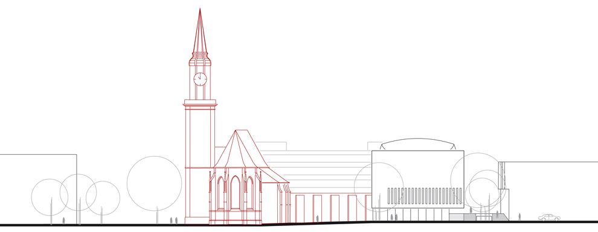Select the curved roof of the dark building
The height and width of the screenshot is (232, 598).
point(418,144)
